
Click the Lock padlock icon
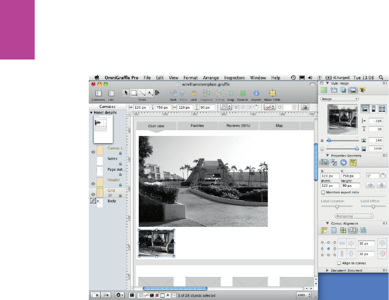pos(194,93)
